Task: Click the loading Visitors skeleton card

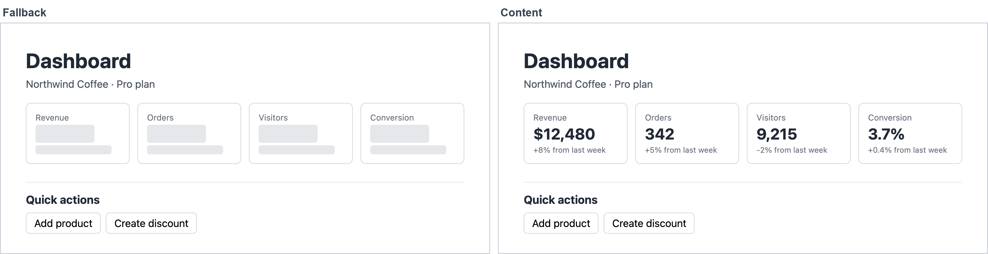Action: pos(301,133)
